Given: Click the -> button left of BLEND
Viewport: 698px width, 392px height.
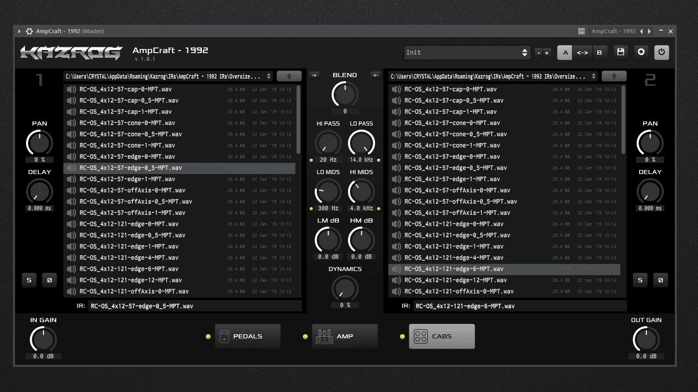Looking at the screenshot, I should click(x=314, y=75).
